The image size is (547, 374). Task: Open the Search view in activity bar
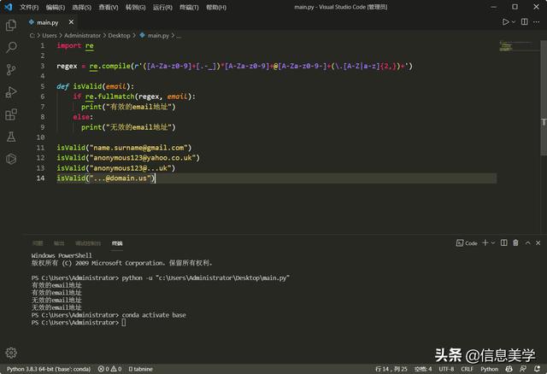point(11,47)
